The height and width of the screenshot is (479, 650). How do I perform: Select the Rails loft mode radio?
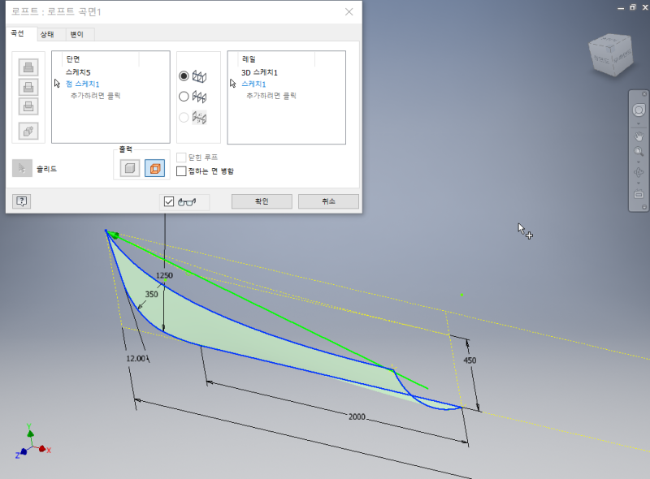tap(184, 76)
